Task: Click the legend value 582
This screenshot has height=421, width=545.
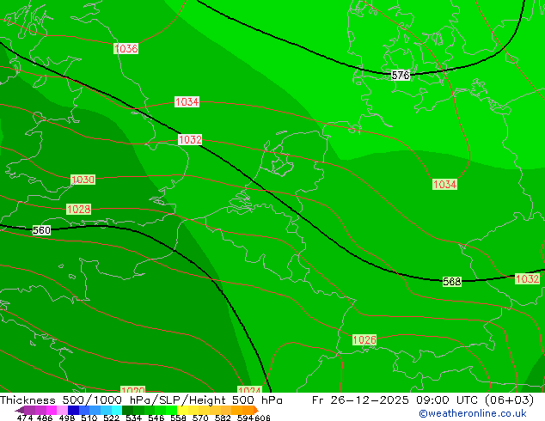Action: point(223,418)
